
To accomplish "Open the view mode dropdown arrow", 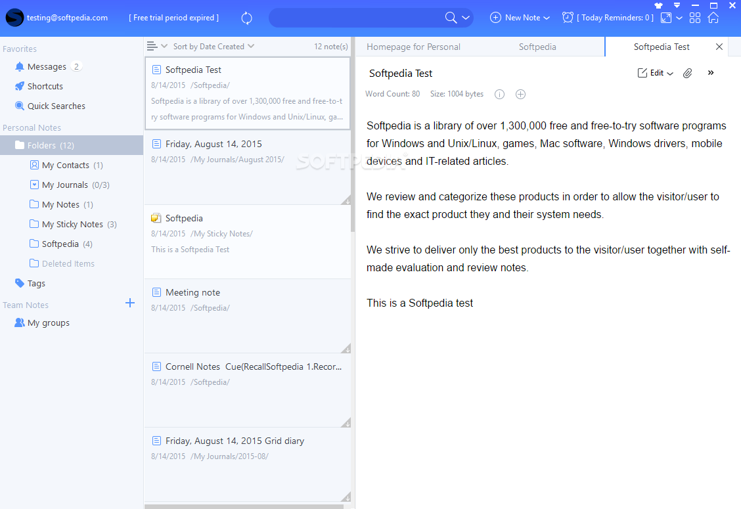I will [679, 18].
